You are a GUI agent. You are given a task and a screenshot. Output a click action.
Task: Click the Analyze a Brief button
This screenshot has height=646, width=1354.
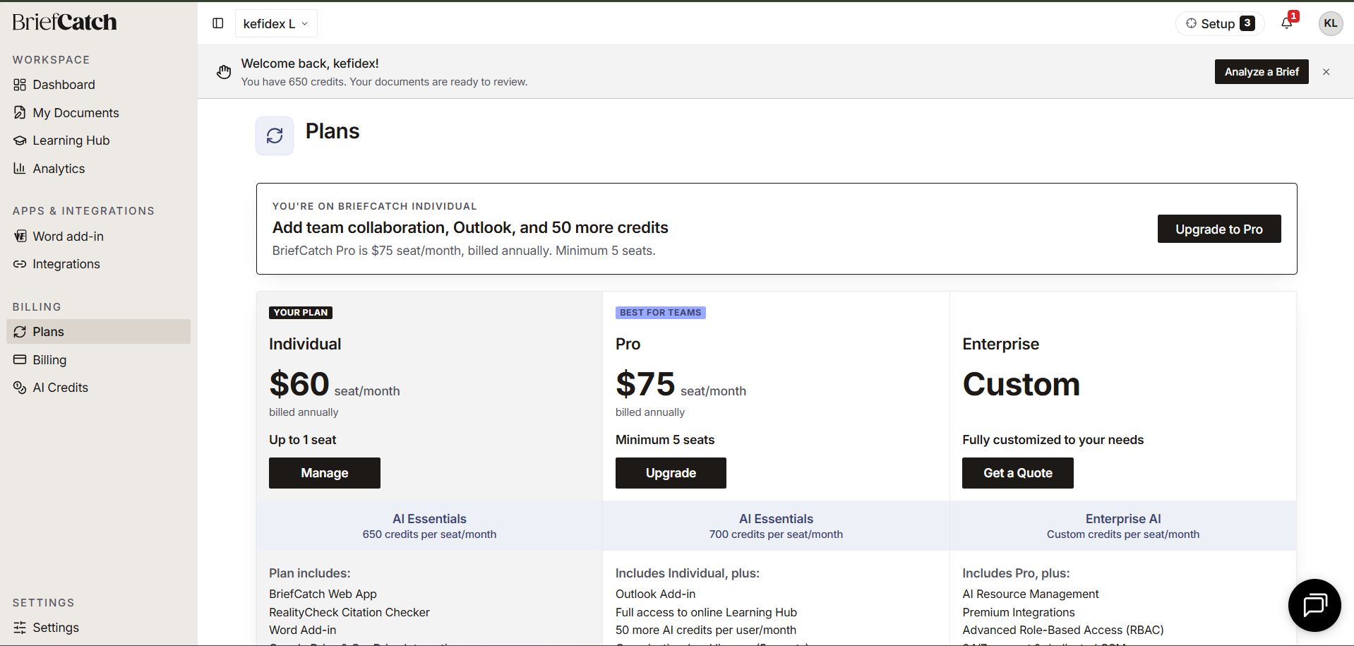[x=1262, y=71]
